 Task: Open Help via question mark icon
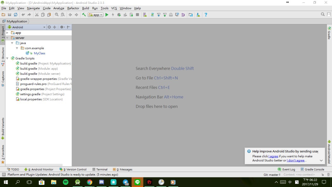click(x=206, y=15)
